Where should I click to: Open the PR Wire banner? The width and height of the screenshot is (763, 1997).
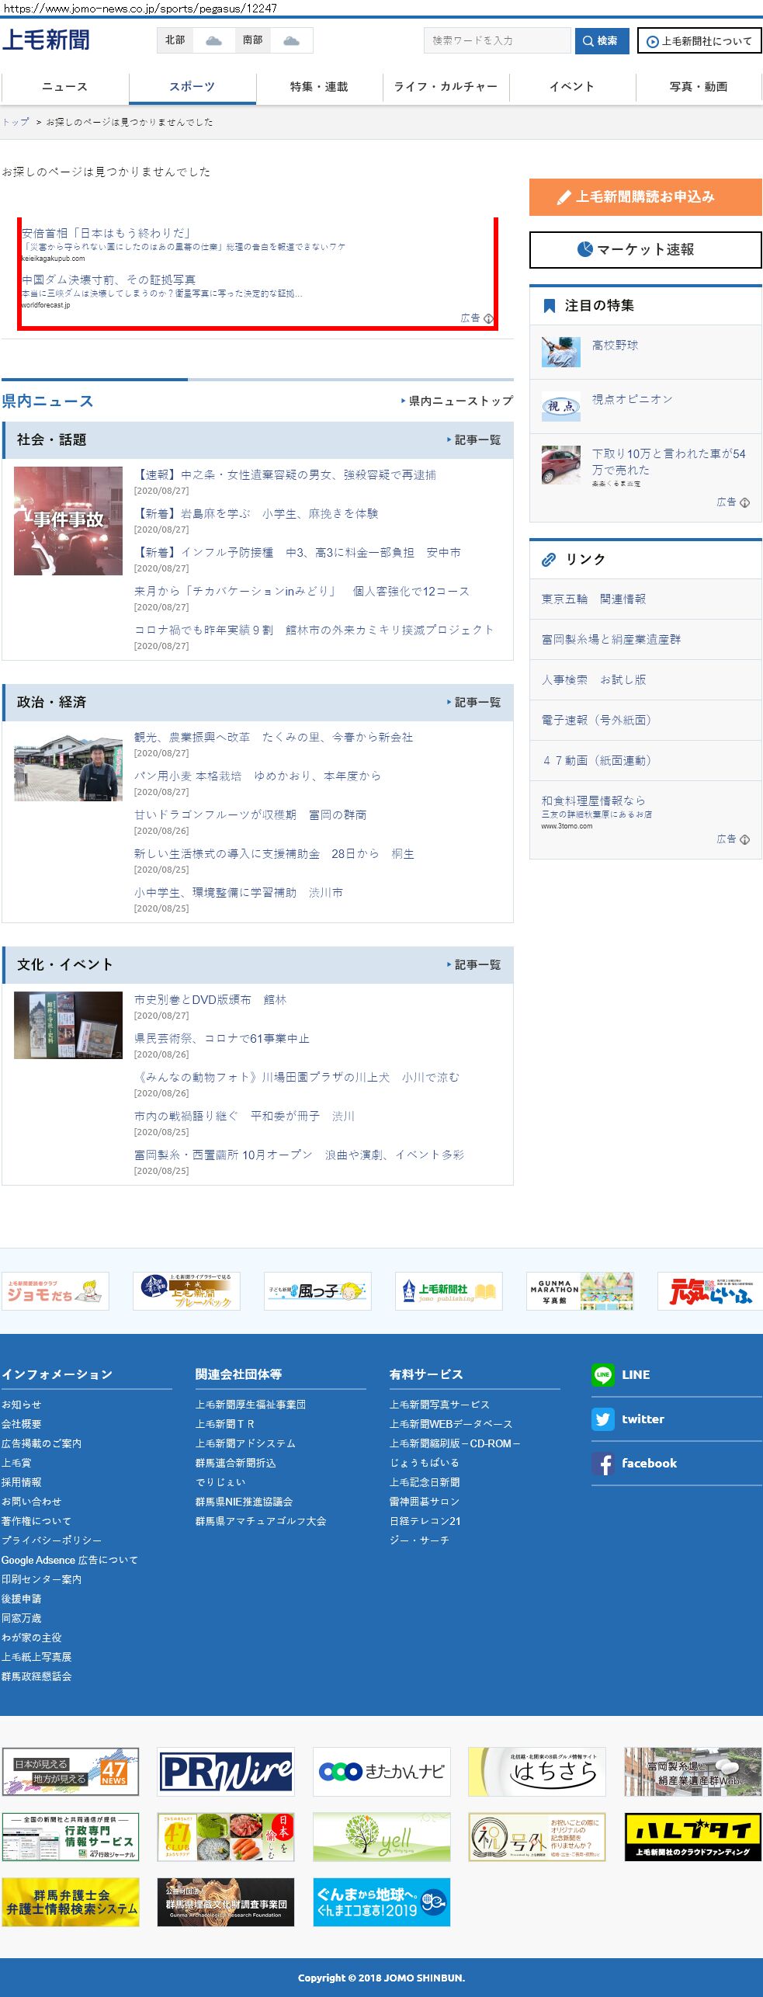pyautogui.click(x=226, y=1772)
